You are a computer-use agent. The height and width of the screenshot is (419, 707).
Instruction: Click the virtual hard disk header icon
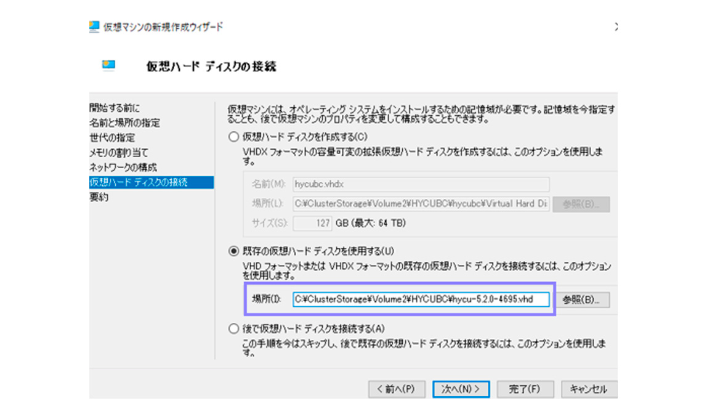pos(108,65)
